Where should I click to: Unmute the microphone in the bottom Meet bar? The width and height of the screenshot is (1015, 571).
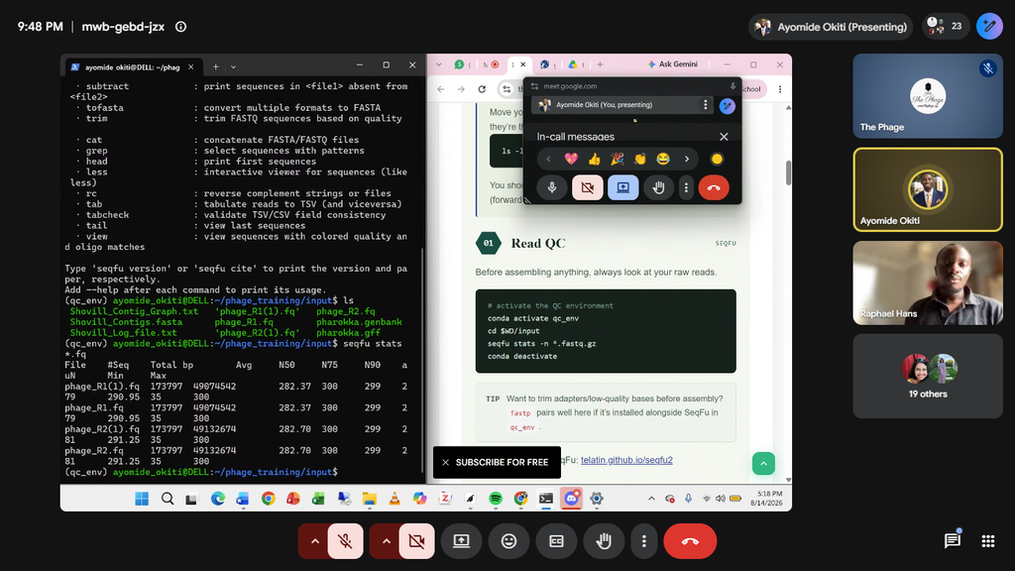pyautogui.click(x=345, y=541)
